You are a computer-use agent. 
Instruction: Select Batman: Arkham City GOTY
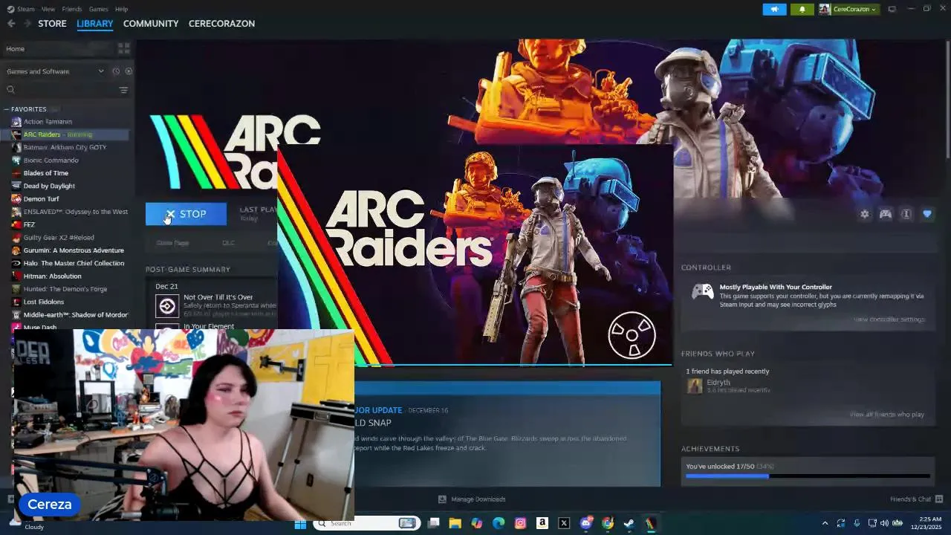(x=65, y=147)
